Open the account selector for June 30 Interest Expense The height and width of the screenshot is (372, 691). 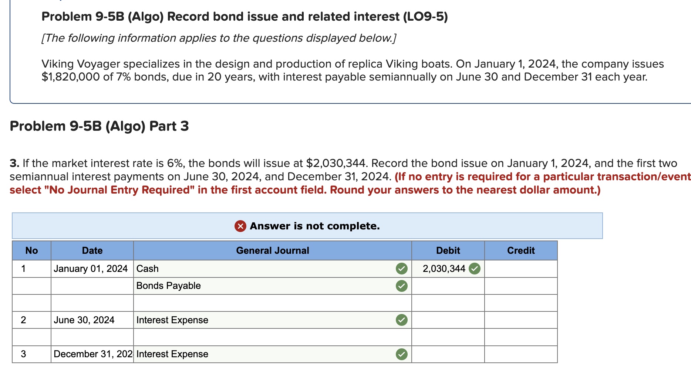[259, 320]
